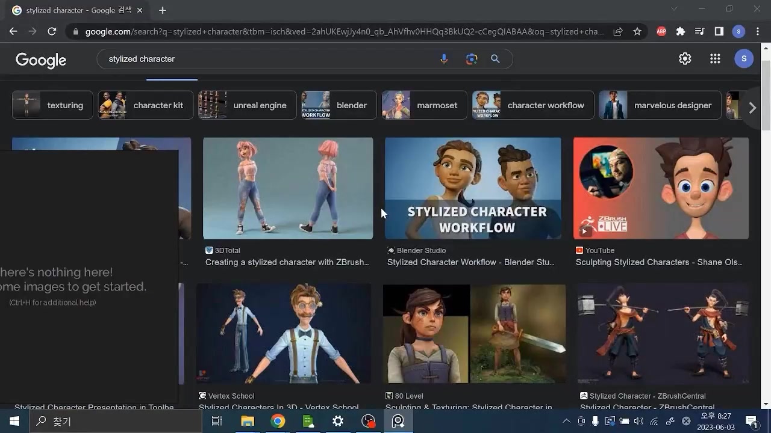
Task: Open Google Lens image search
Action: (x=471, y=59)
